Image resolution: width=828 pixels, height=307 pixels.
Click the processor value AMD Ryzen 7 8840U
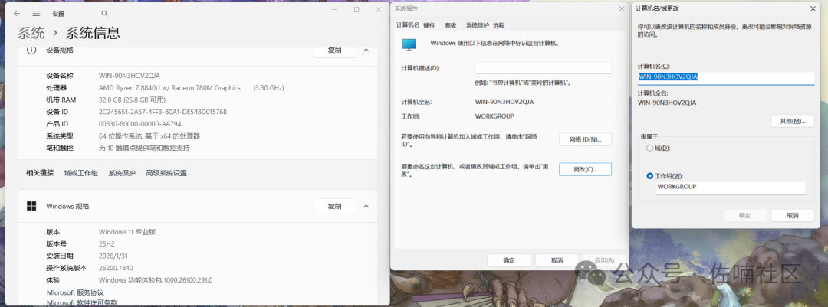coord(169,87)
